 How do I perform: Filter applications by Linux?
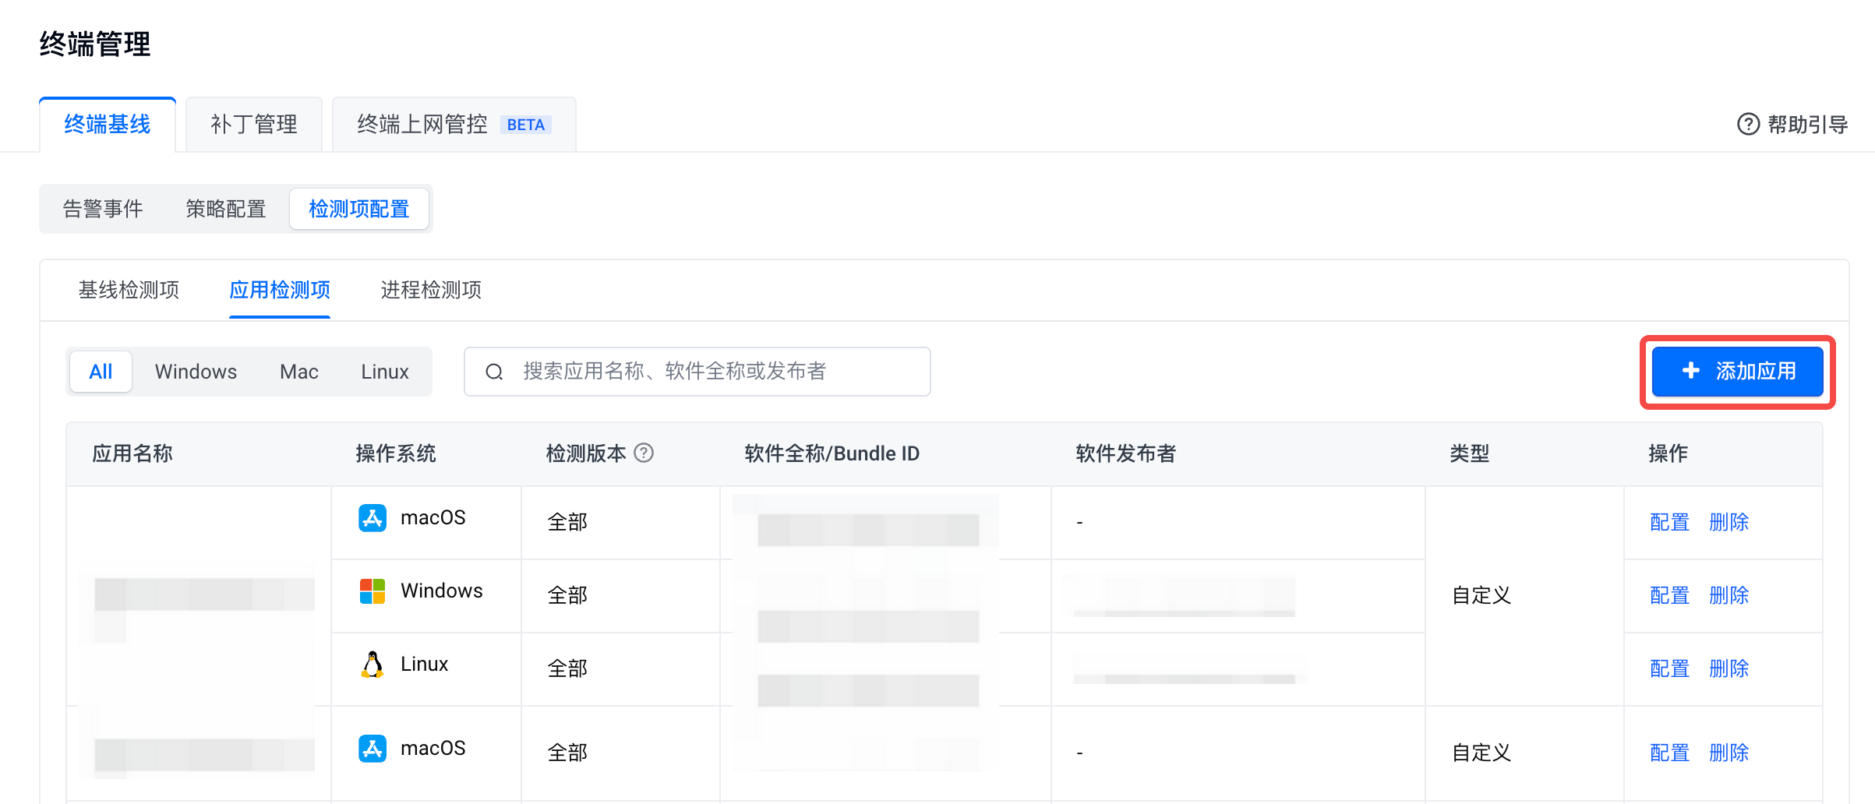coord(385,372)
